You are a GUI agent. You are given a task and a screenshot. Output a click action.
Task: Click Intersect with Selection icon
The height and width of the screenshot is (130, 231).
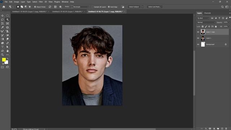click(x=30, y=7)
